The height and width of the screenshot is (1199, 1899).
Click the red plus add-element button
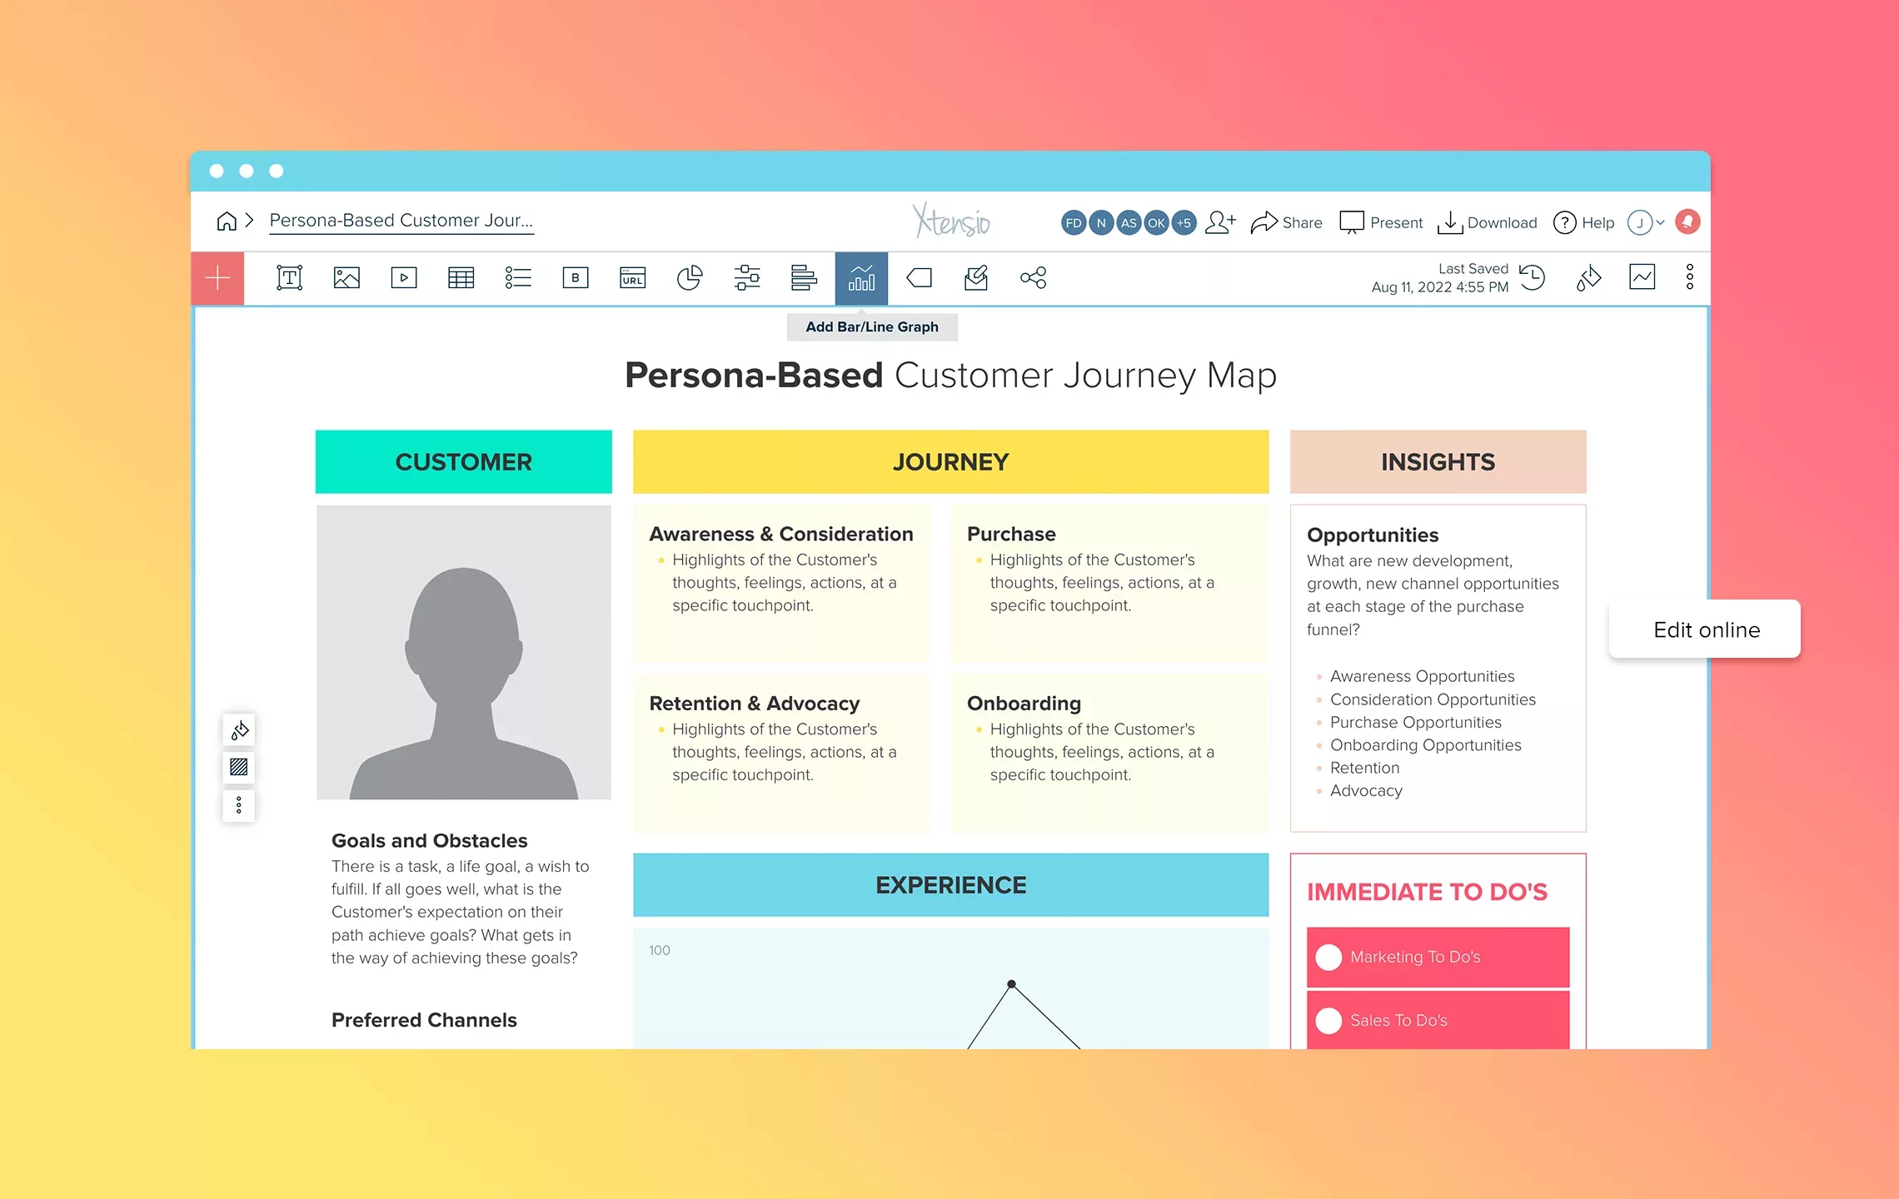click(x=217, y=278)
